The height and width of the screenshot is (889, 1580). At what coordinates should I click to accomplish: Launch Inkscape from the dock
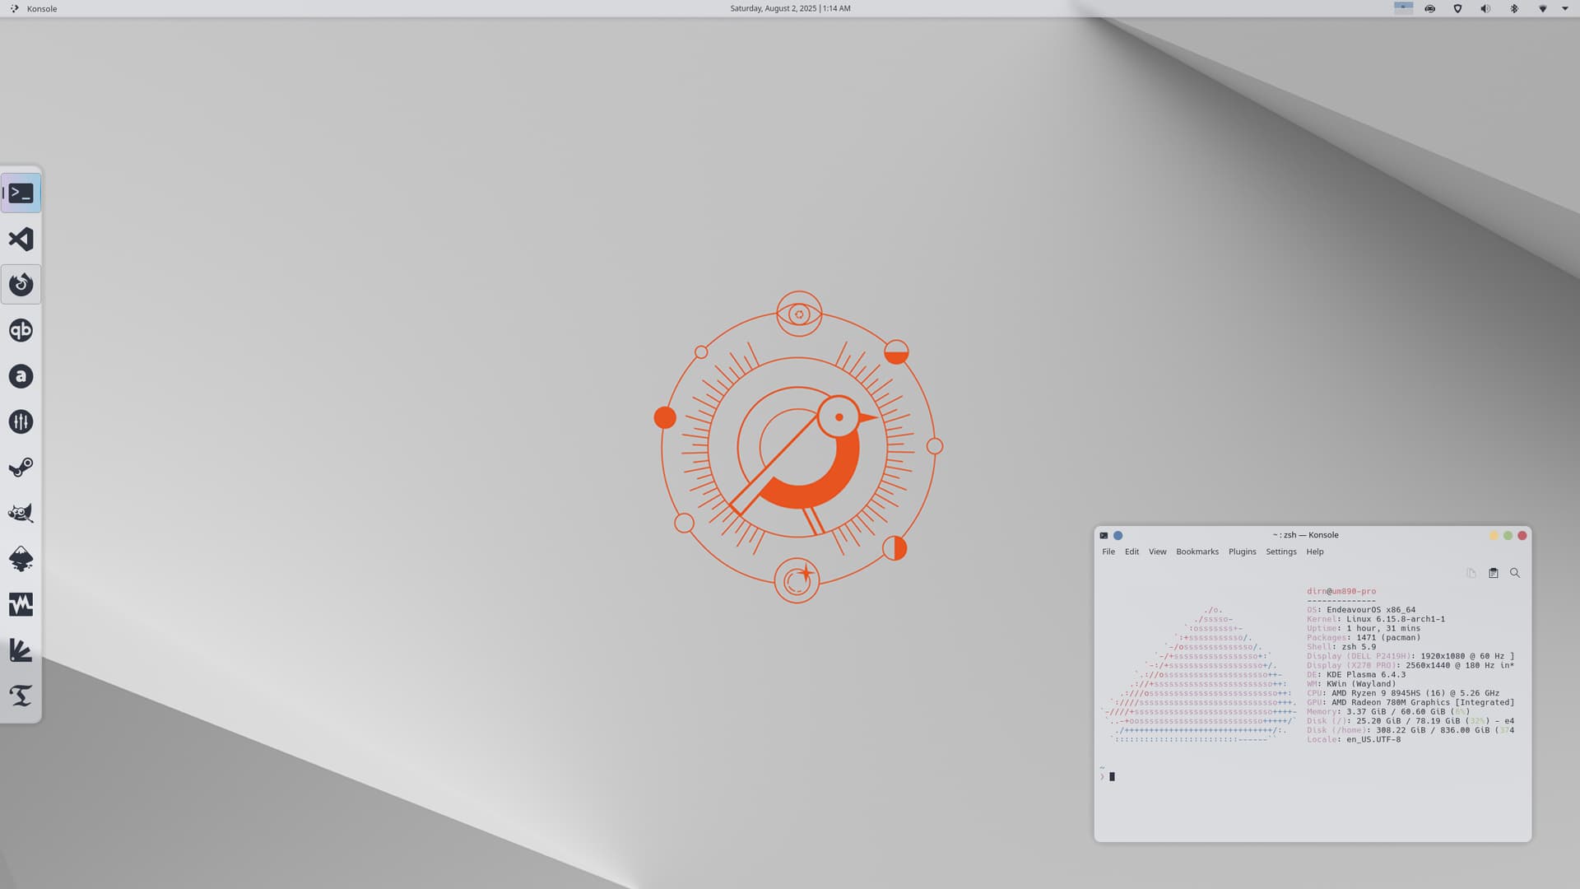coord(21,559)
